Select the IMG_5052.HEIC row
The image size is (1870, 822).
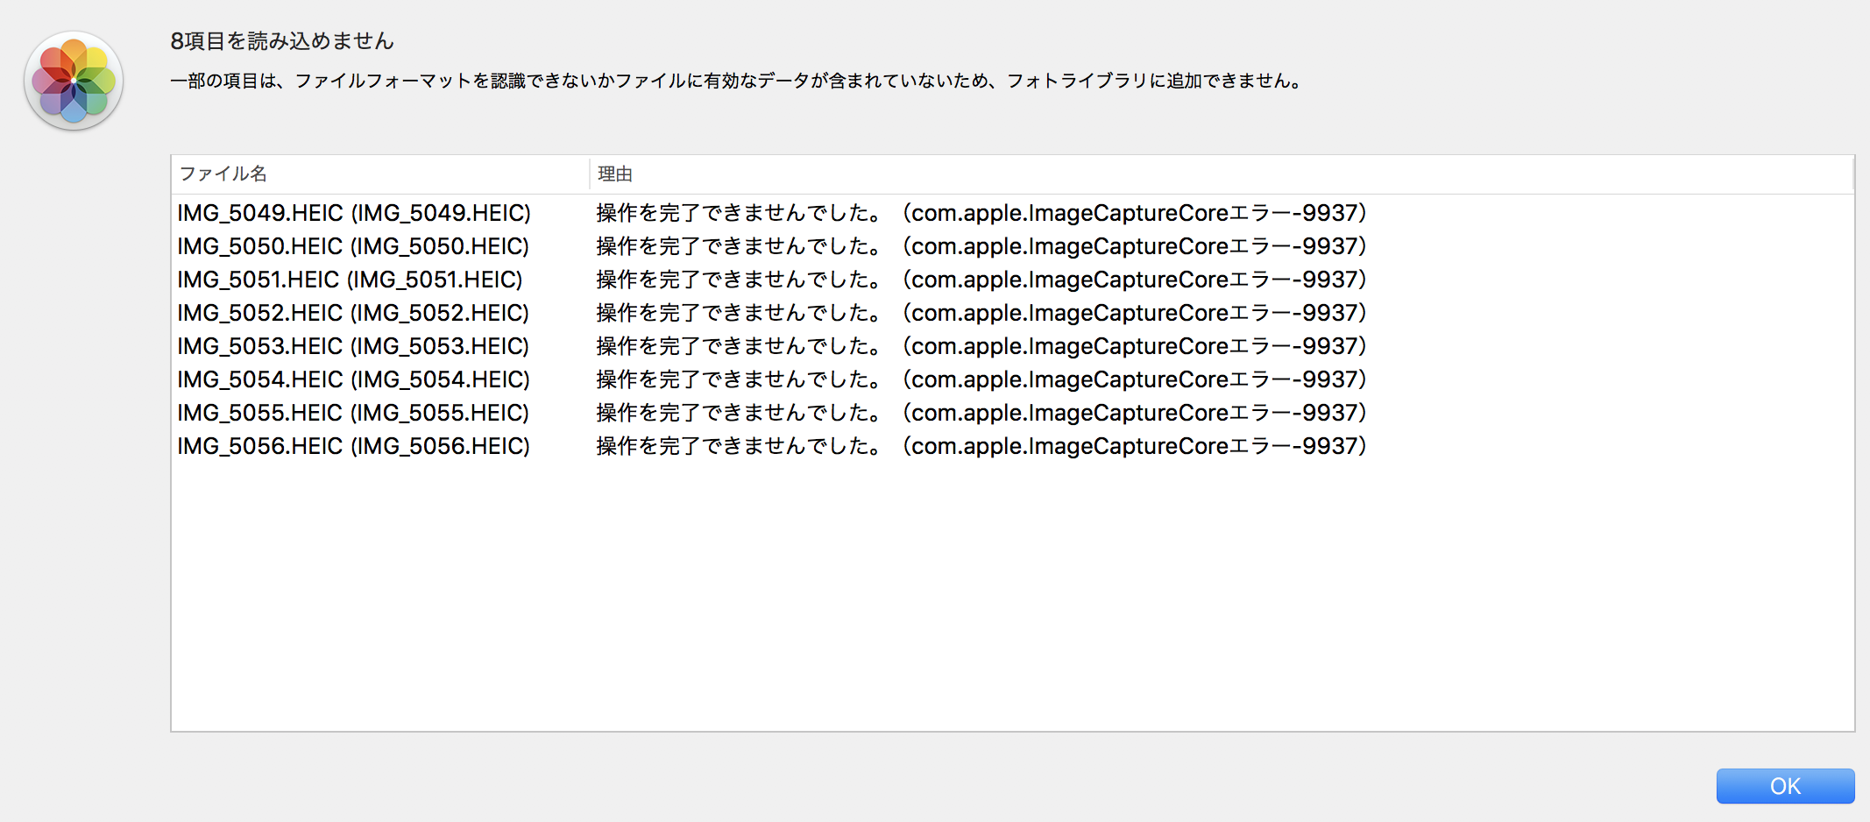(x=353, y=313)
